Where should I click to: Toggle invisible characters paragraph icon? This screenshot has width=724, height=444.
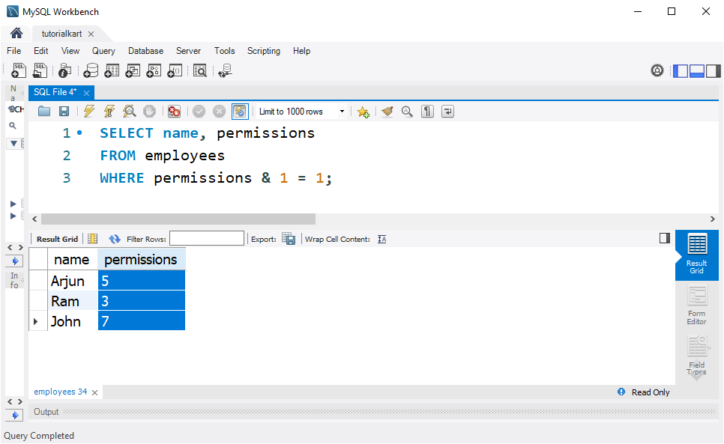427,111
